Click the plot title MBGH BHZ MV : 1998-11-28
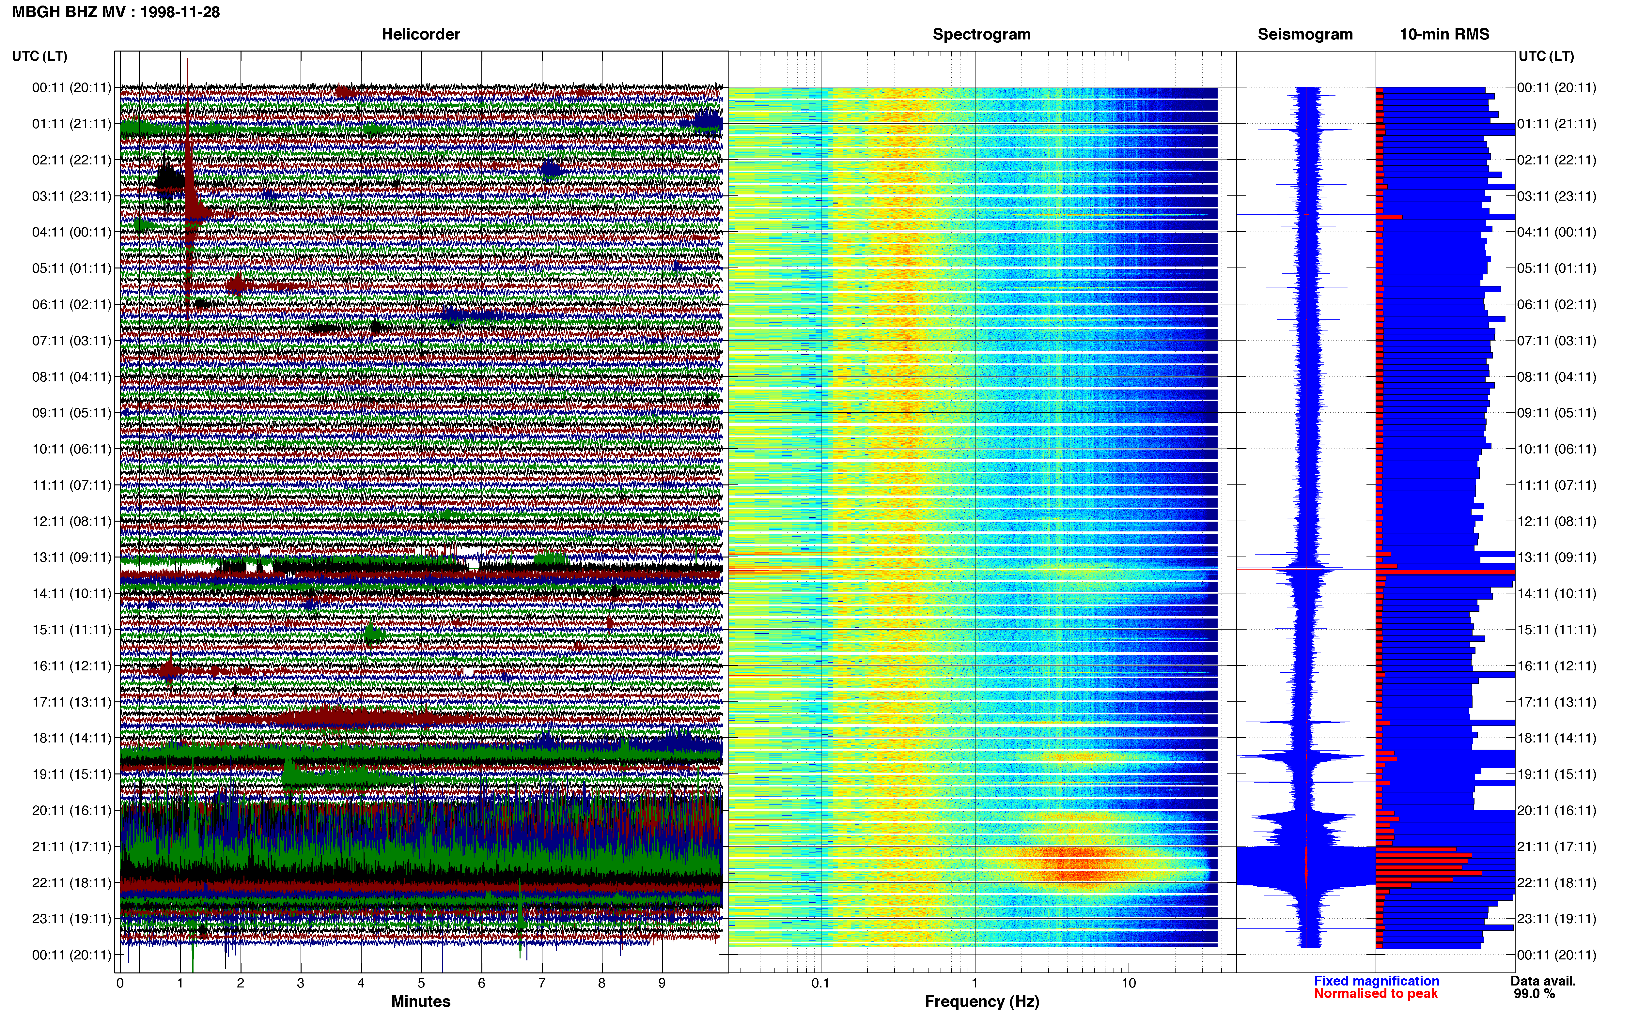1638x1024 pixels. click(116, 12)
